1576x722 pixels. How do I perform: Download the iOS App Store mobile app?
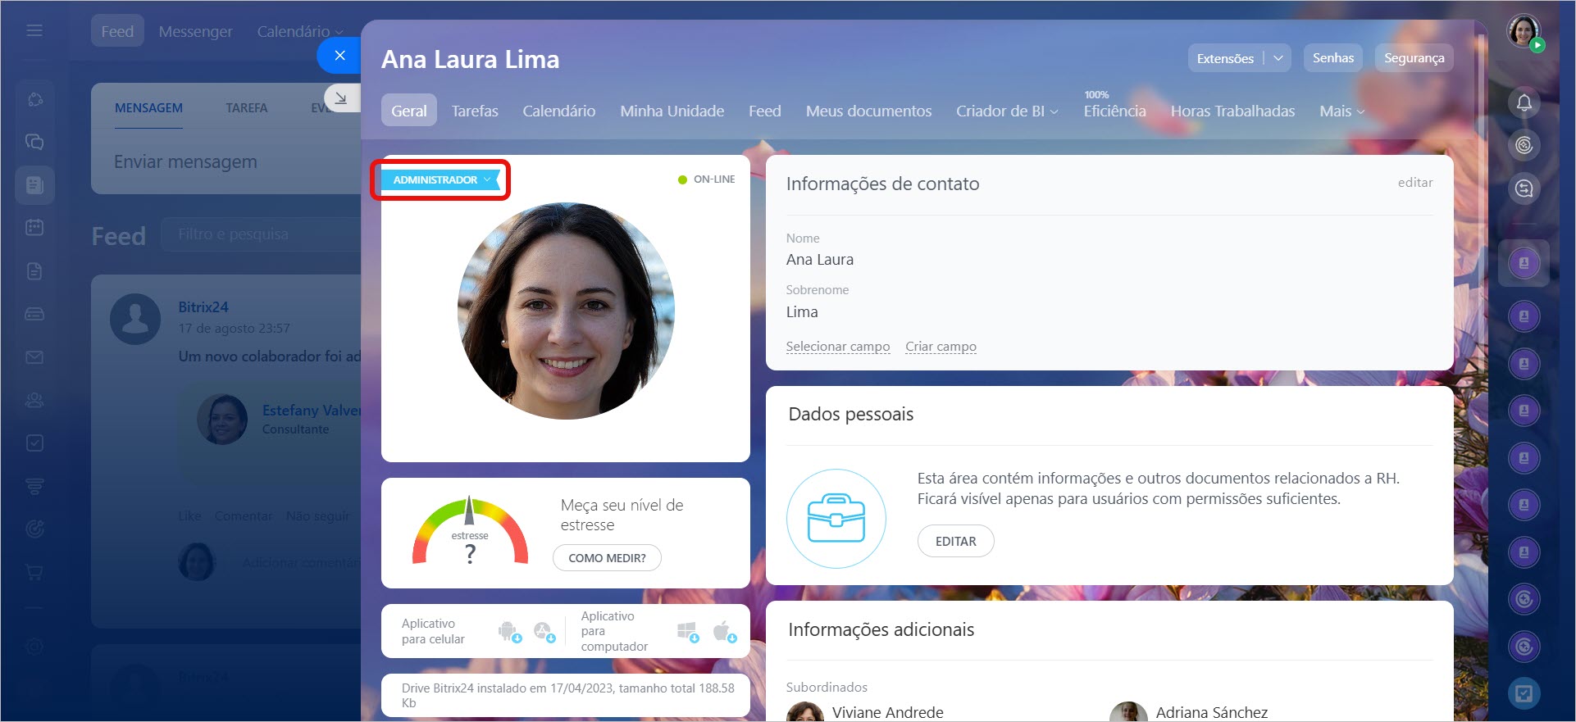(x=544, y=631)
